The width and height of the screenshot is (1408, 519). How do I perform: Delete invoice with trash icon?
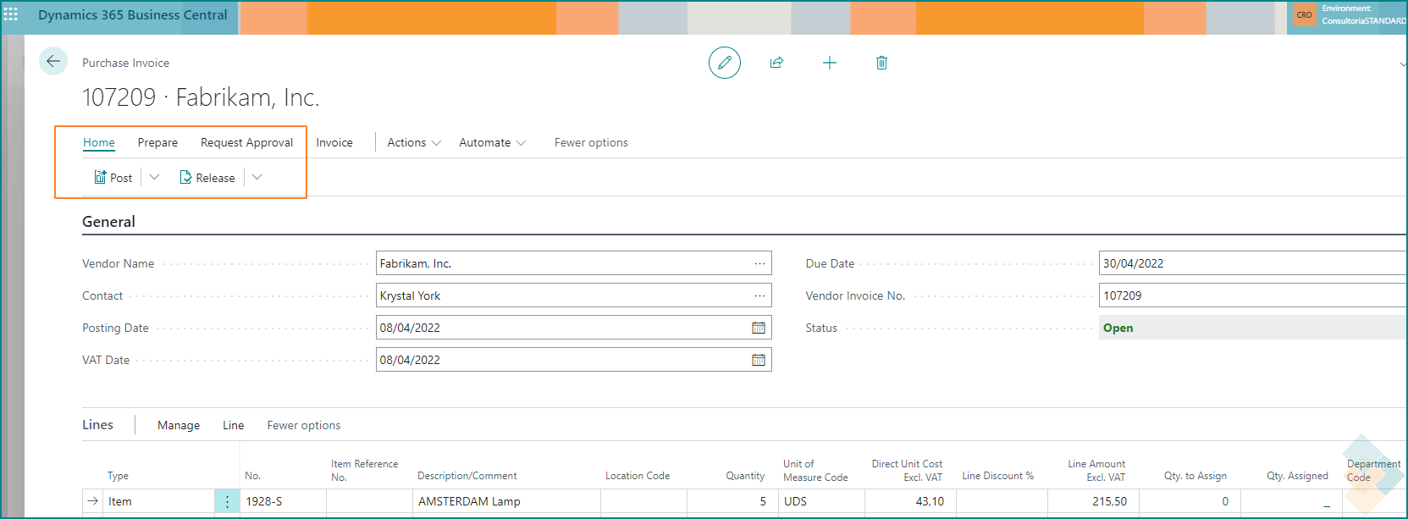[881, 63]
